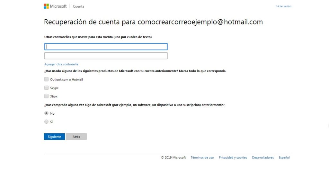Viewport: 329px width, 181px height.
Task: Click the Atrás button
Action: point(76,137)
